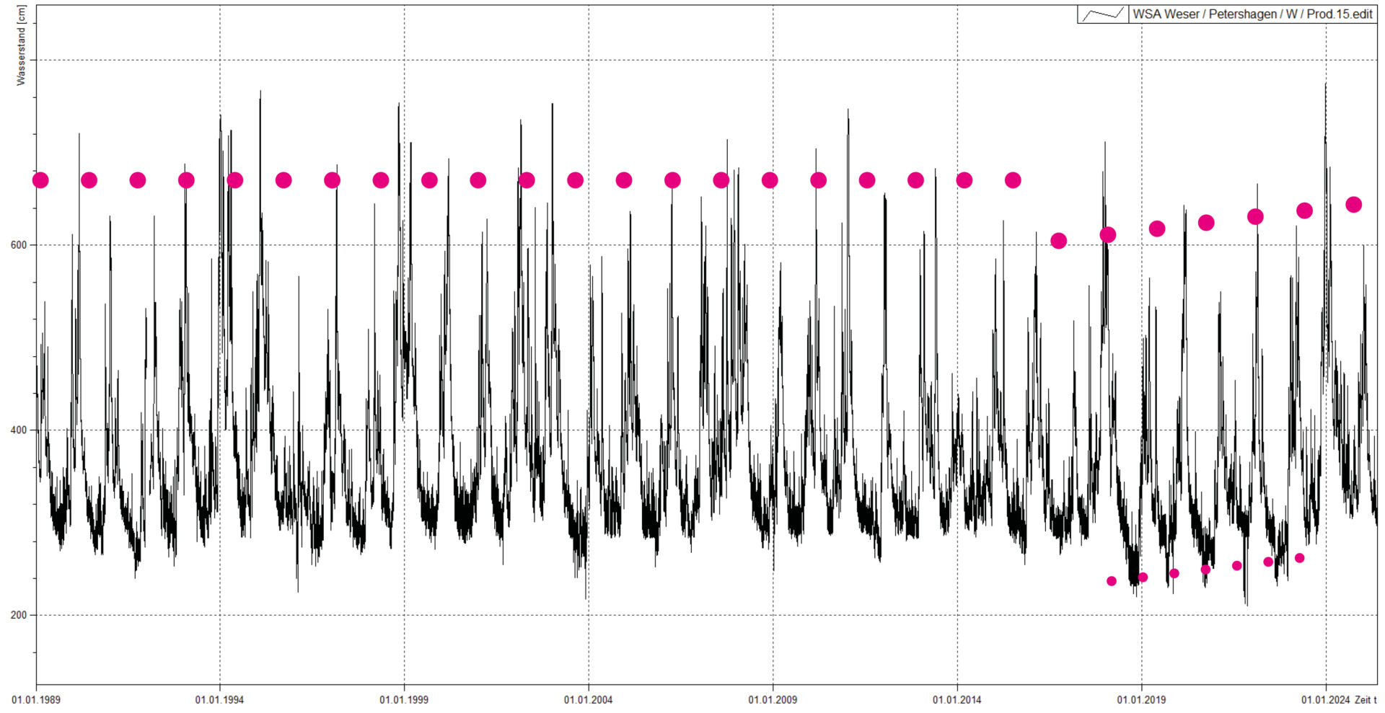Select the 01.01.2014 date tick label
The height and width of the screenshot is (713, 1385).
(957, 700)
